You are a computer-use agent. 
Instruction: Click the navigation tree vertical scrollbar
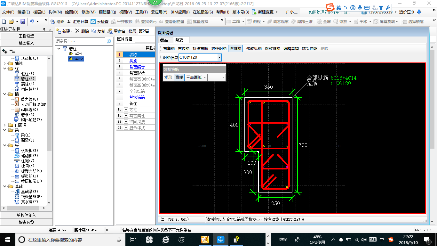coord(49,113)
